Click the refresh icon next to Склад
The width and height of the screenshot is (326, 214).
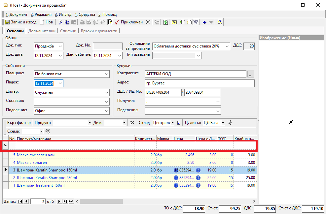coord(179,123)
